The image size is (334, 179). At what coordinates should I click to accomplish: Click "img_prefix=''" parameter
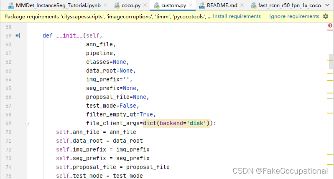tap(107, 79)
